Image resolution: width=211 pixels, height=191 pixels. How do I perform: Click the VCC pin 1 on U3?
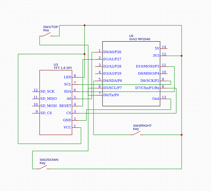click(75, 127)
